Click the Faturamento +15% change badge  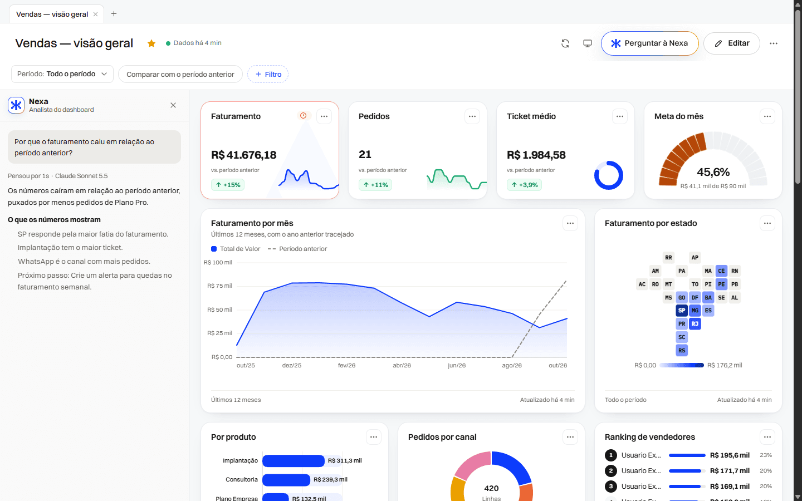point(228,185)
